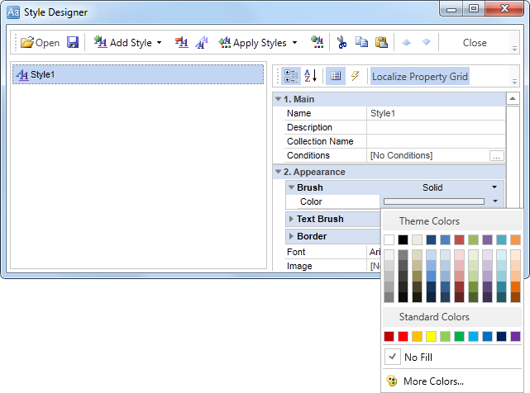Collapse the 2. Appearance section

pyautogui.click(x=278, y=172)
